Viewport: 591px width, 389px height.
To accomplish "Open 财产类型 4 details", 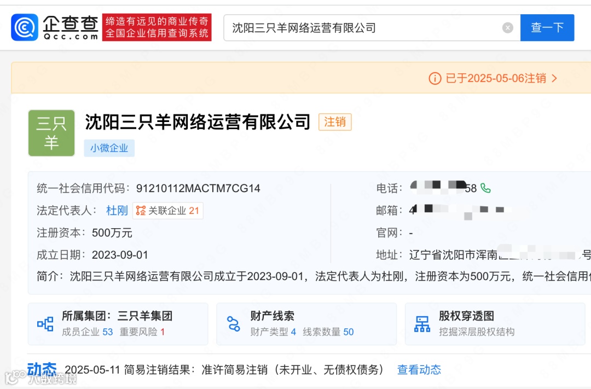I will pos(273,332).
